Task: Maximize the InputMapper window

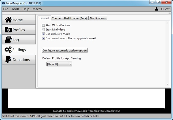Action: (158, 2)
